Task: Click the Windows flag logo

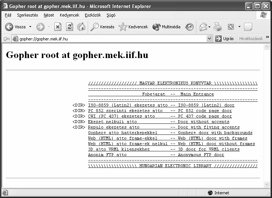Action: (x=264, y=15)
